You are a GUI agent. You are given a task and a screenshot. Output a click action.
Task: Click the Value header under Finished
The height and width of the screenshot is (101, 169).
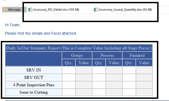pyautogui.click(x=144, y=63)
